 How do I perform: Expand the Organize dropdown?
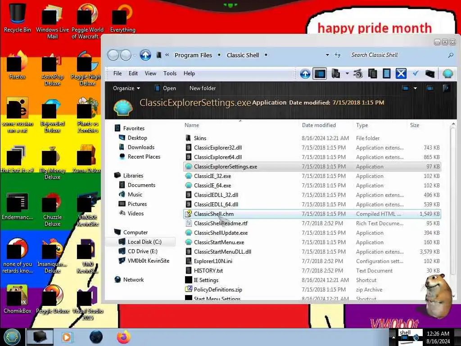click(x=127, y=88)
